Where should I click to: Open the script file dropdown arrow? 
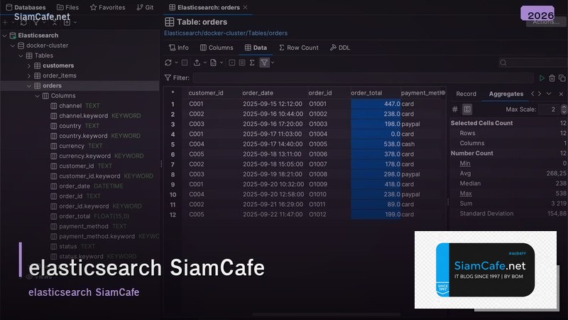(x=222, y=63)
